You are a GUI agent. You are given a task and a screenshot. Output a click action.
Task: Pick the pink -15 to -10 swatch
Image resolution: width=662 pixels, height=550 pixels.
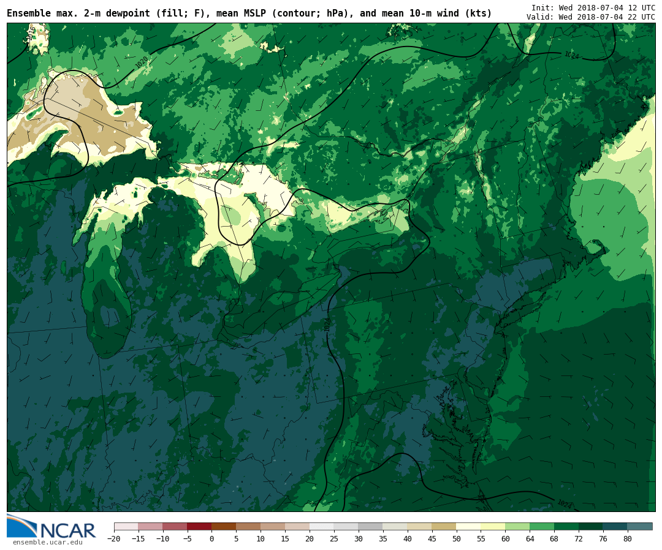tap(150, 526)
